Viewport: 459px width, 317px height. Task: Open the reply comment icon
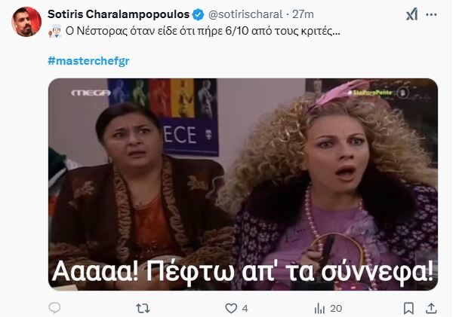coord(54,308)
